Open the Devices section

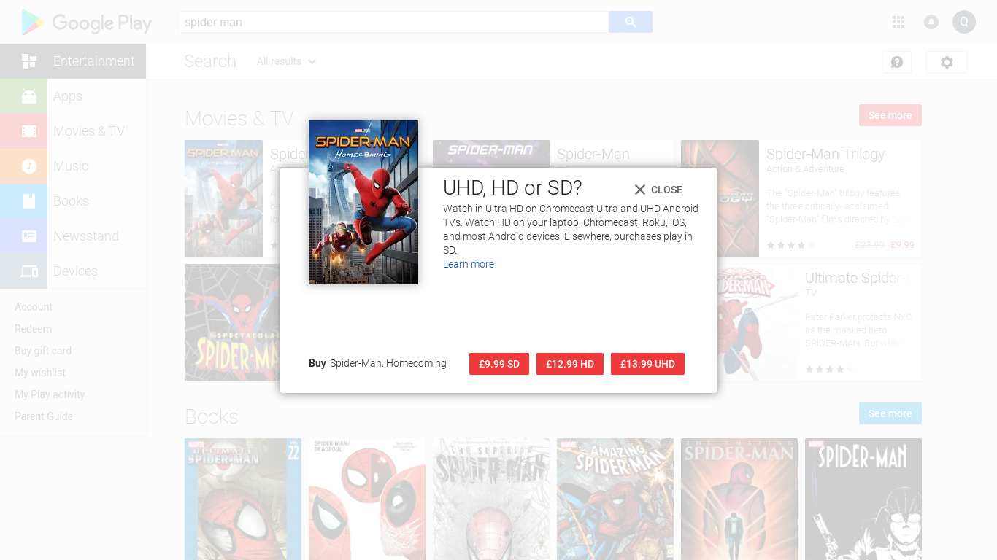click(x=75, y=271)
